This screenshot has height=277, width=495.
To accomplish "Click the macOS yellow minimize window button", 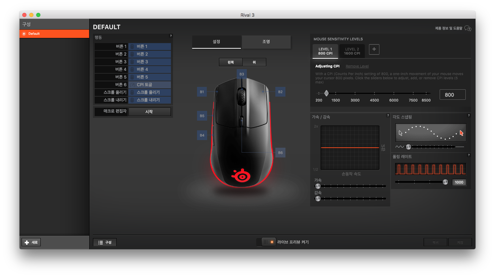I will coord(31,15).
